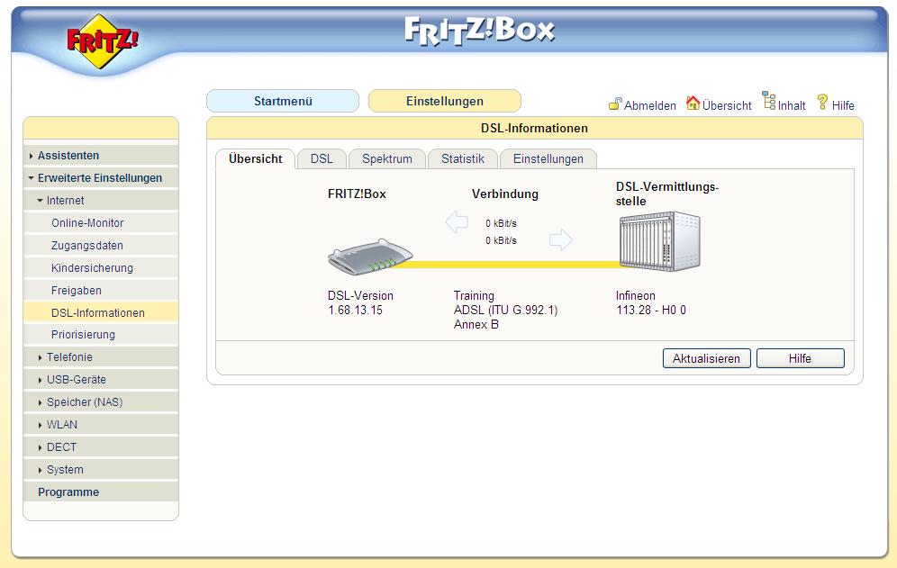Expand the Telefonie menu section
Screen dimensions: 897x568
(69, 357)
